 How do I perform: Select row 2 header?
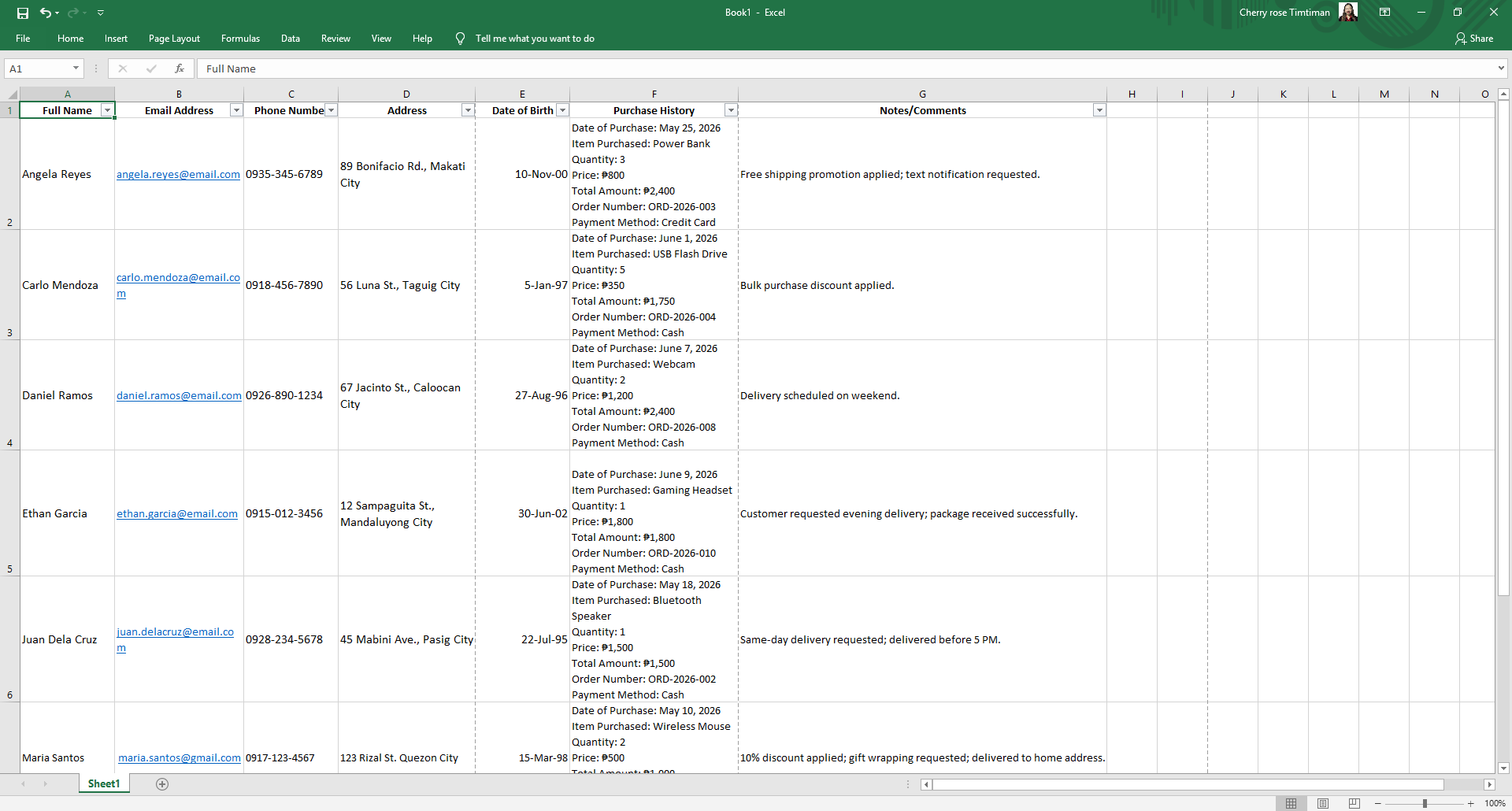(x=9, y=174)
